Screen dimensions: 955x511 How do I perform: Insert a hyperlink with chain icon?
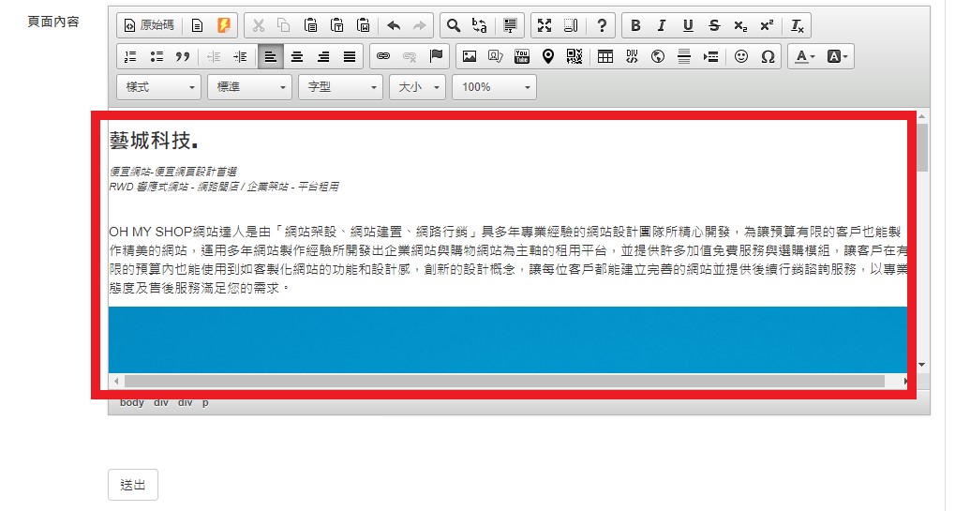pos(383,56)
